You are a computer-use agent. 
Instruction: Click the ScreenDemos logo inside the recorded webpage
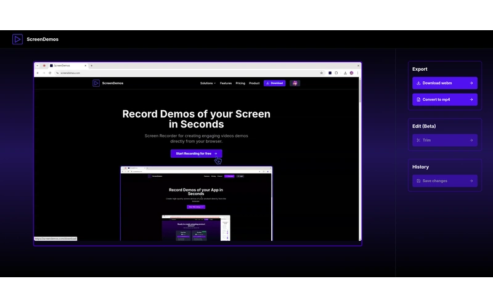point(96,83)
